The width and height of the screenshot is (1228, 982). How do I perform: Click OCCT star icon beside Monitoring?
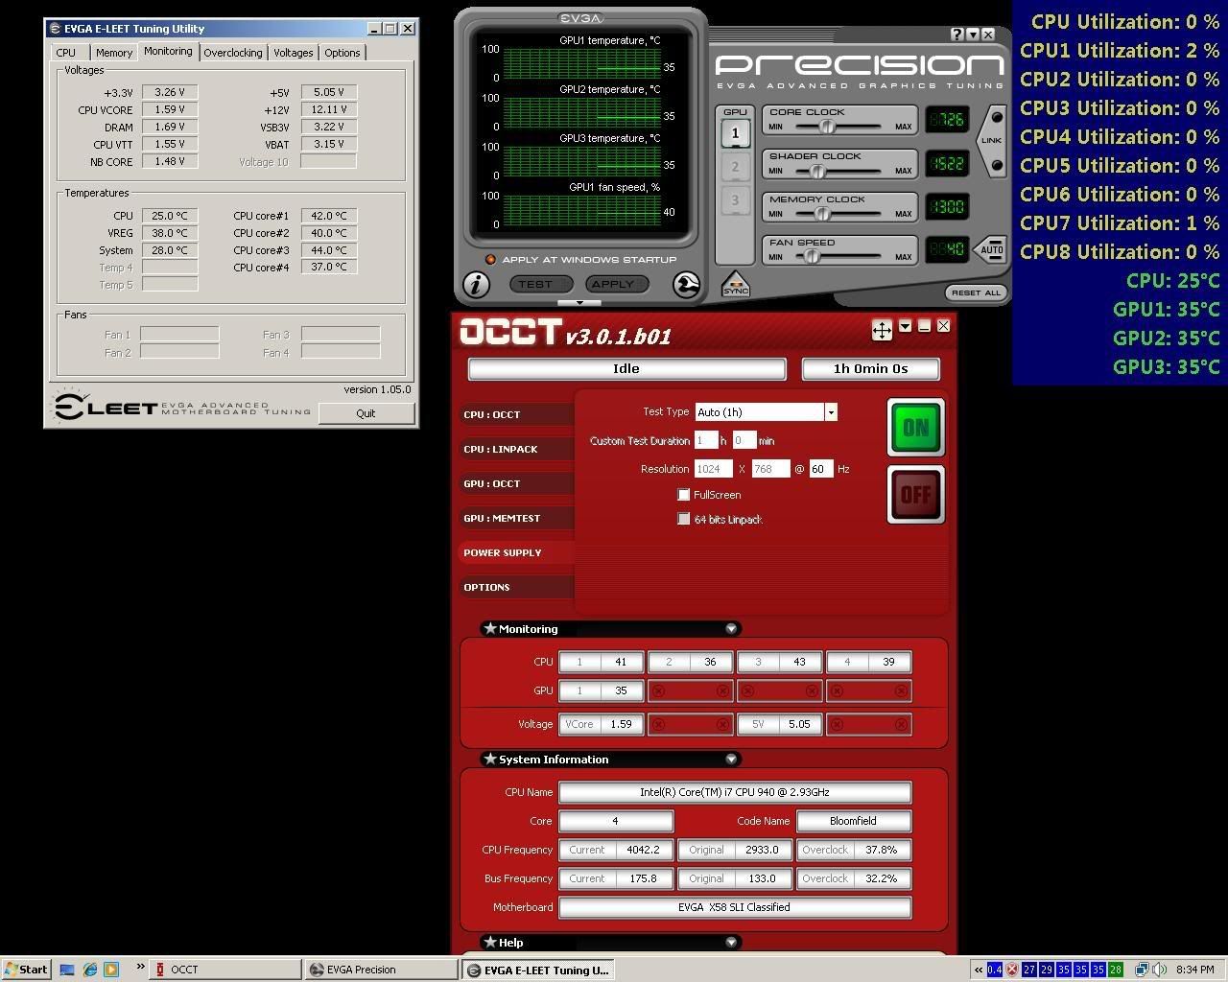click(490, 628)
